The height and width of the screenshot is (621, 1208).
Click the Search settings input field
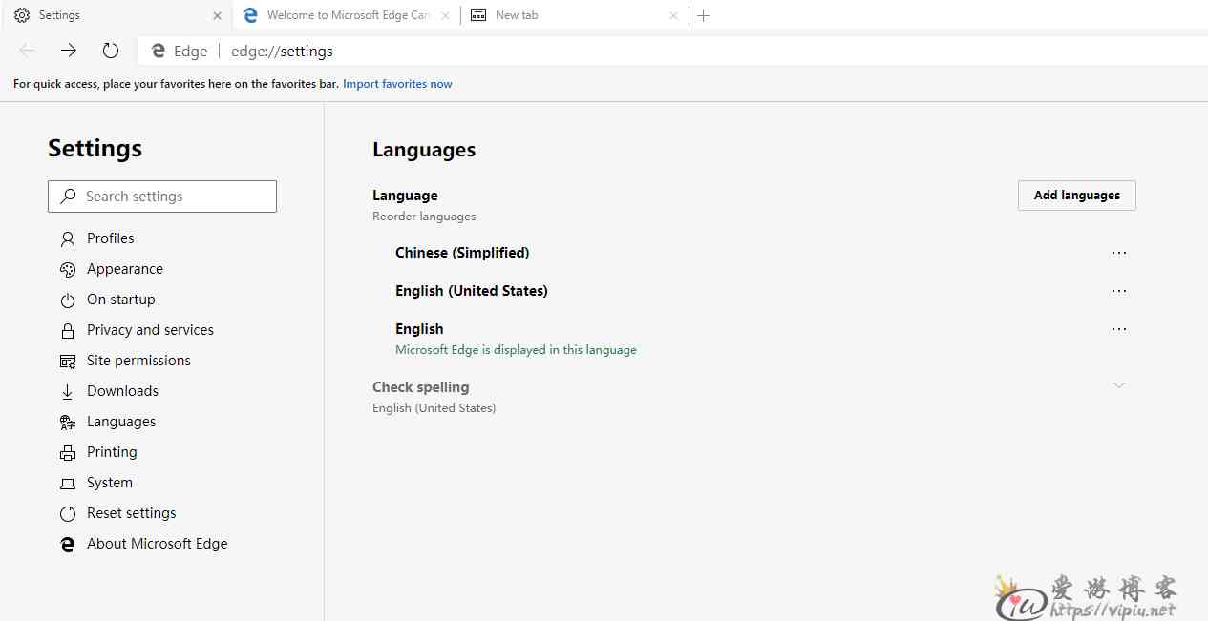pyautogui.click(x=162, y=197)
